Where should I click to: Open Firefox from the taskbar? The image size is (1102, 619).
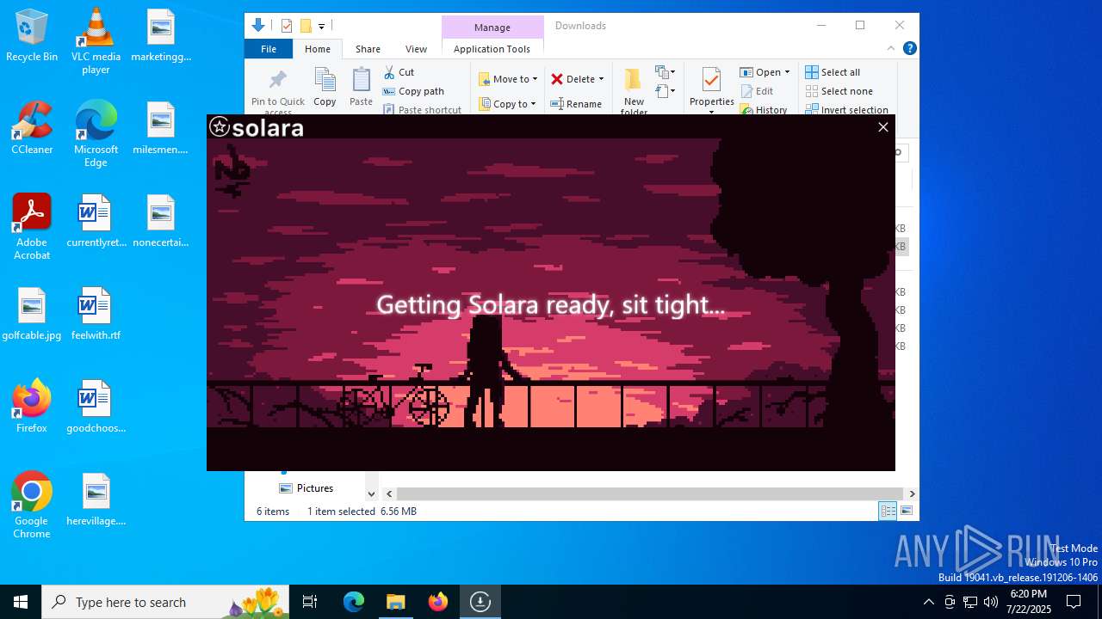coord(438,602)
